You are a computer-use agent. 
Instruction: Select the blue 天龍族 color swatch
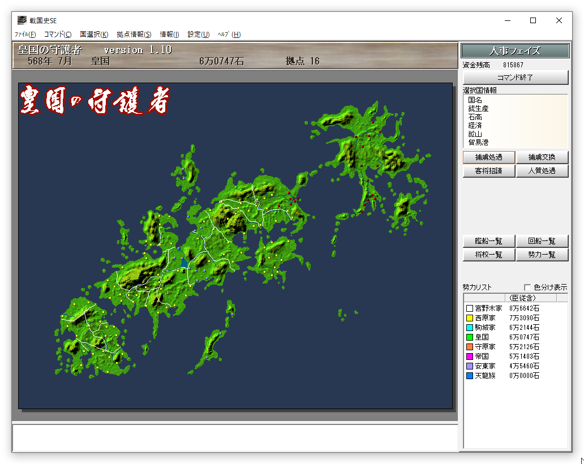pos(469,376)
